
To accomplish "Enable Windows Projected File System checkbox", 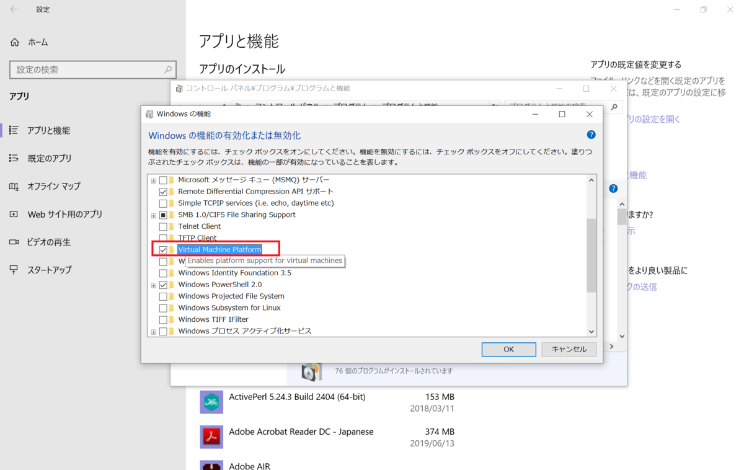I will pyautogui.click(x=163, y=296).
